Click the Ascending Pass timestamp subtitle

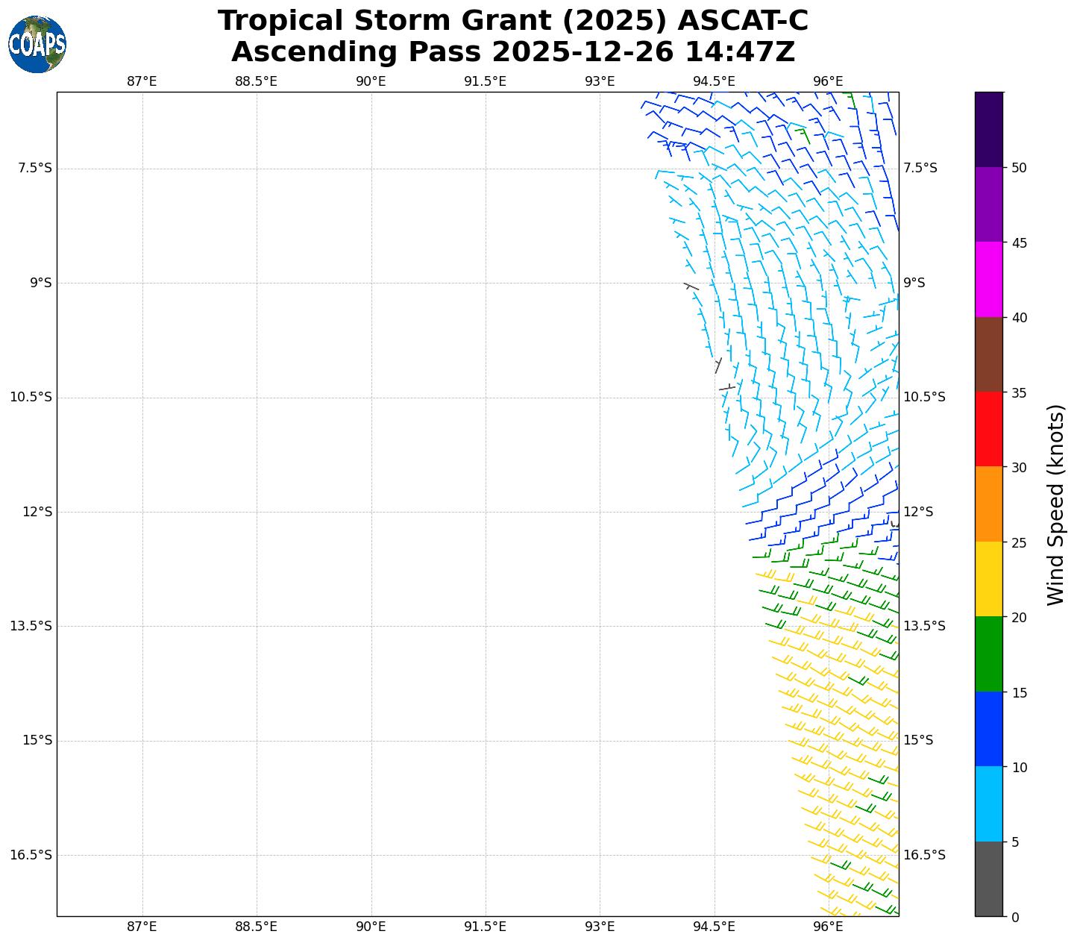point(512,52)
